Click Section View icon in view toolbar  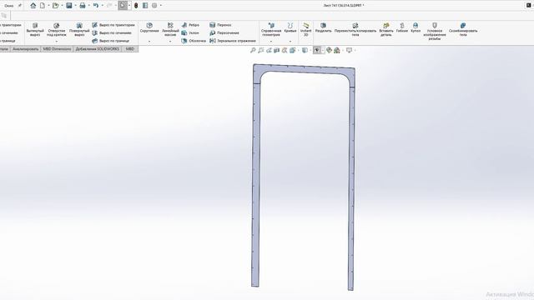coord(276,50)
